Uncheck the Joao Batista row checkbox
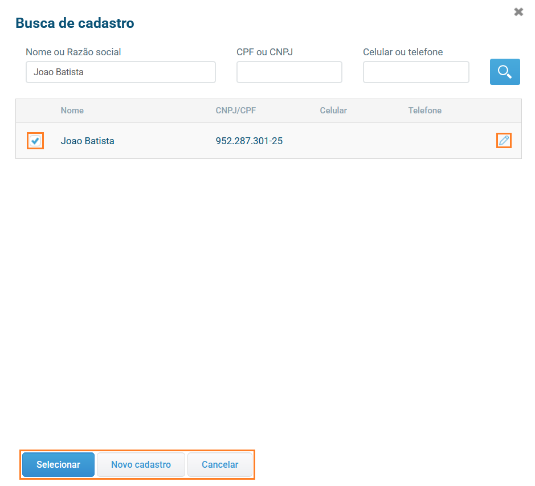This screenshot has height=486, width=535. [35, 140]
